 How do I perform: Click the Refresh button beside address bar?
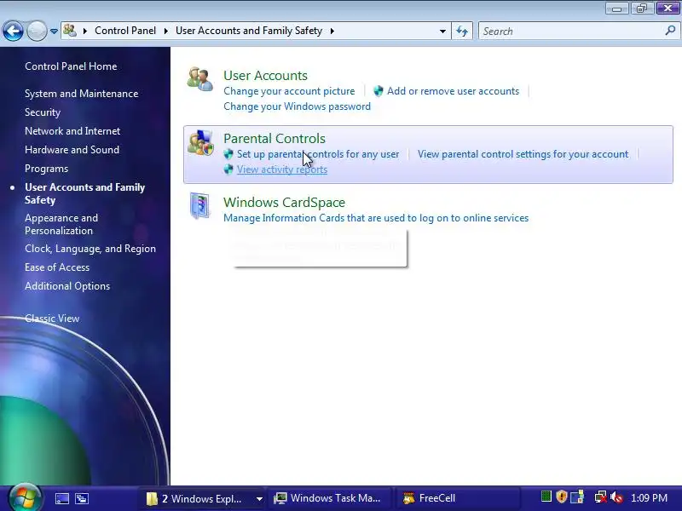(x=462, y=31)
